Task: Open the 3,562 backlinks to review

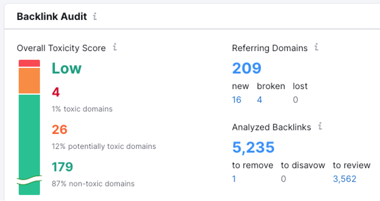Action: click(345, 179)
